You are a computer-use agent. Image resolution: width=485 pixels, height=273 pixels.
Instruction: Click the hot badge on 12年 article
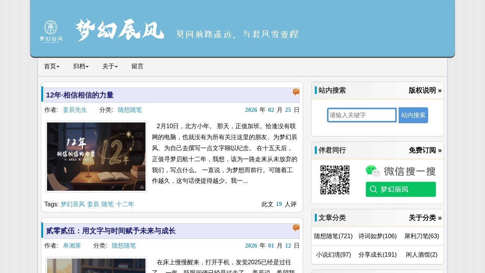pyautogui.click(x=296, y=92)
